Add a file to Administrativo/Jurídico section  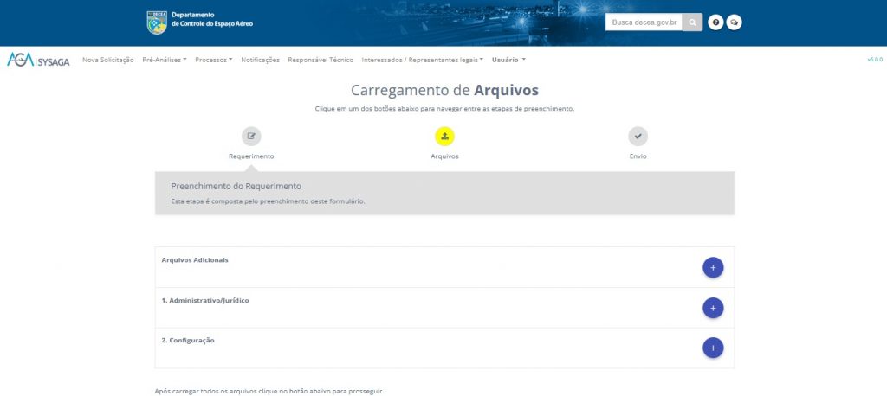pos(713,308)
